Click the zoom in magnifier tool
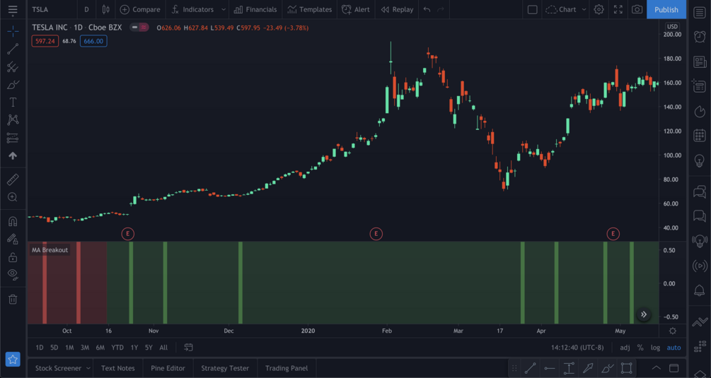Image resolution: width=711 pixels, height=378 pixels. click(13, 197)
